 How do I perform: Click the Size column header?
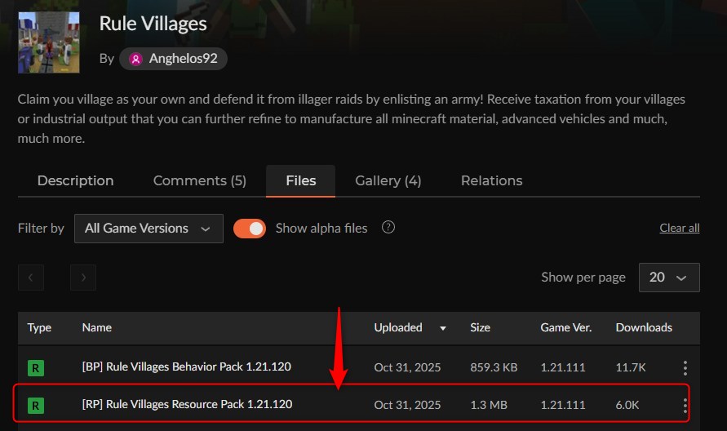(x=480, y=327)
